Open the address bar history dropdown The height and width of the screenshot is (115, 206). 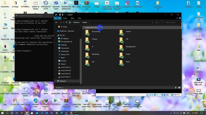pos(152,22)
